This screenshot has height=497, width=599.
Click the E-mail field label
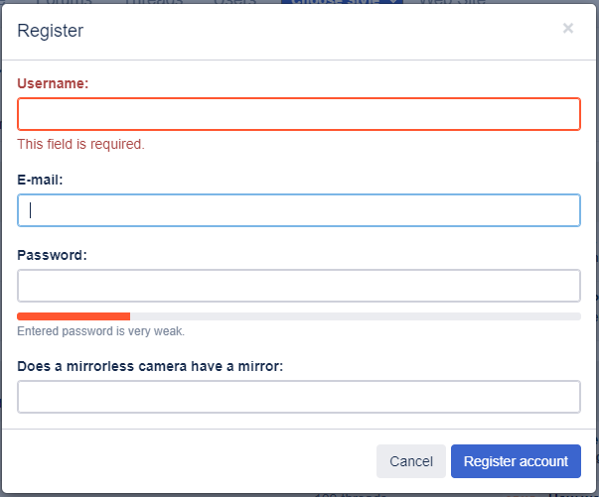pyautogui.click(x=41, y=181)
